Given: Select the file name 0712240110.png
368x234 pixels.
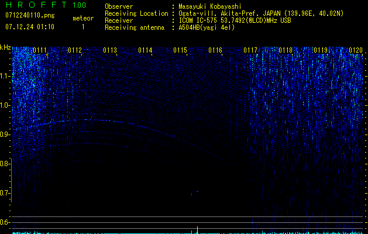Looking at the screenshot, I should tap(30, 15).
